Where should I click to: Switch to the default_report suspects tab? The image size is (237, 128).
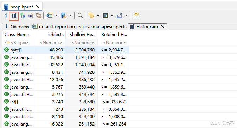coord(79,27)
